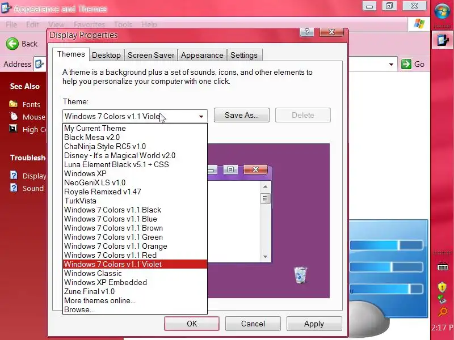This screenshot has width=454, height=340.
Task: Choose Disney - It's a Magical World v2.0
Action: (135, 155)
